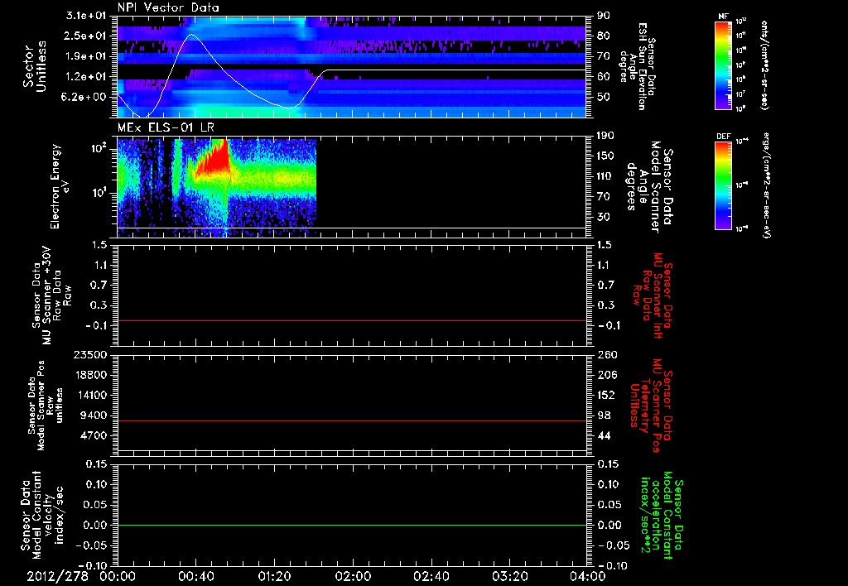The image size is (848, 586).
Task: Click the 90 degree elevation tick value
Action: pos(604,16)
